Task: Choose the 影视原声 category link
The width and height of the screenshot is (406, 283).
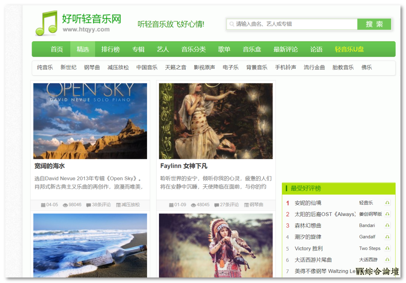Action: click(x=204, y=68)
